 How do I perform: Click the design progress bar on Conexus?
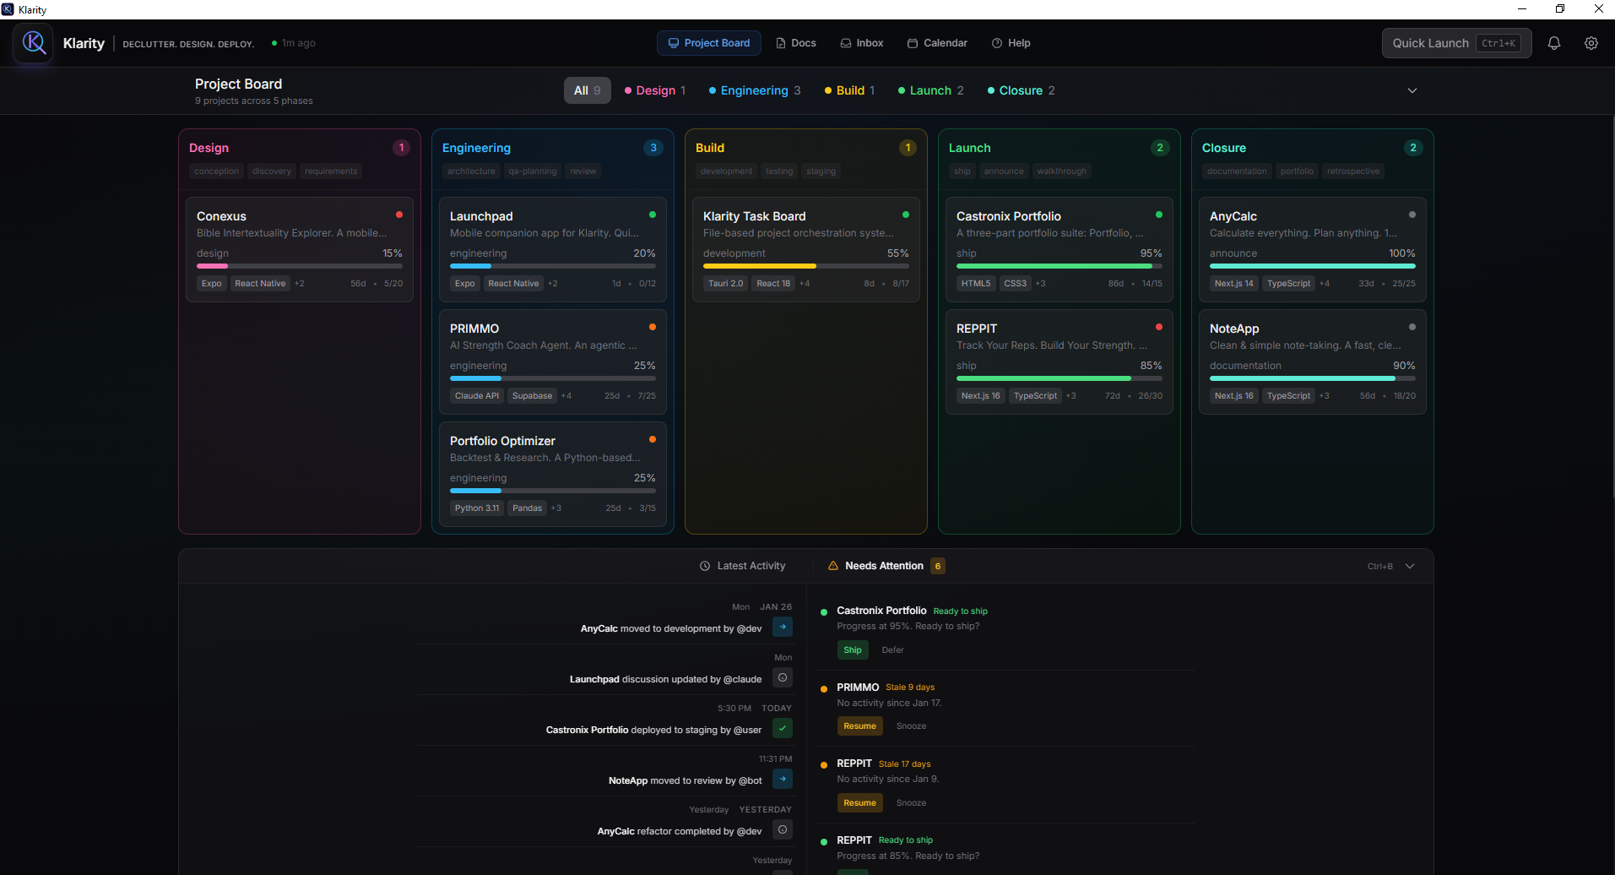(299, 265)
